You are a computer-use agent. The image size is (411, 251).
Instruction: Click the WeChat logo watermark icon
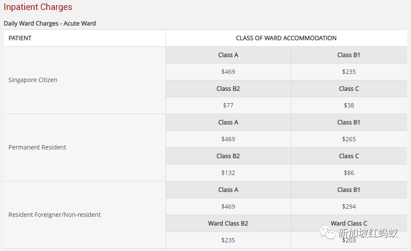[x=327, y=234]
